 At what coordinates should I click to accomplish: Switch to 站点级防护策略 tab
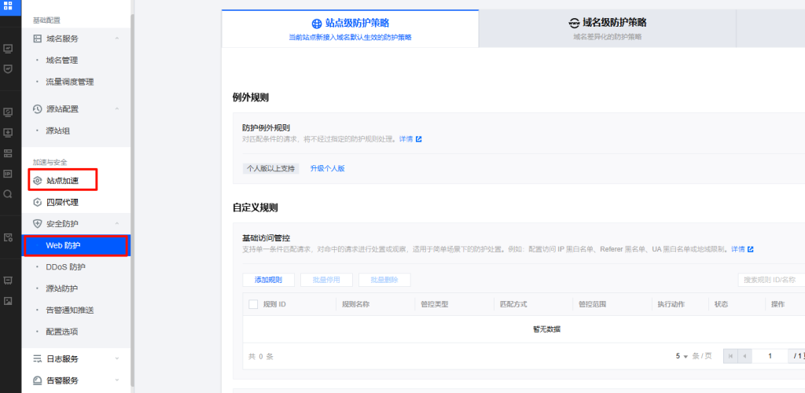tap(350, 29)
